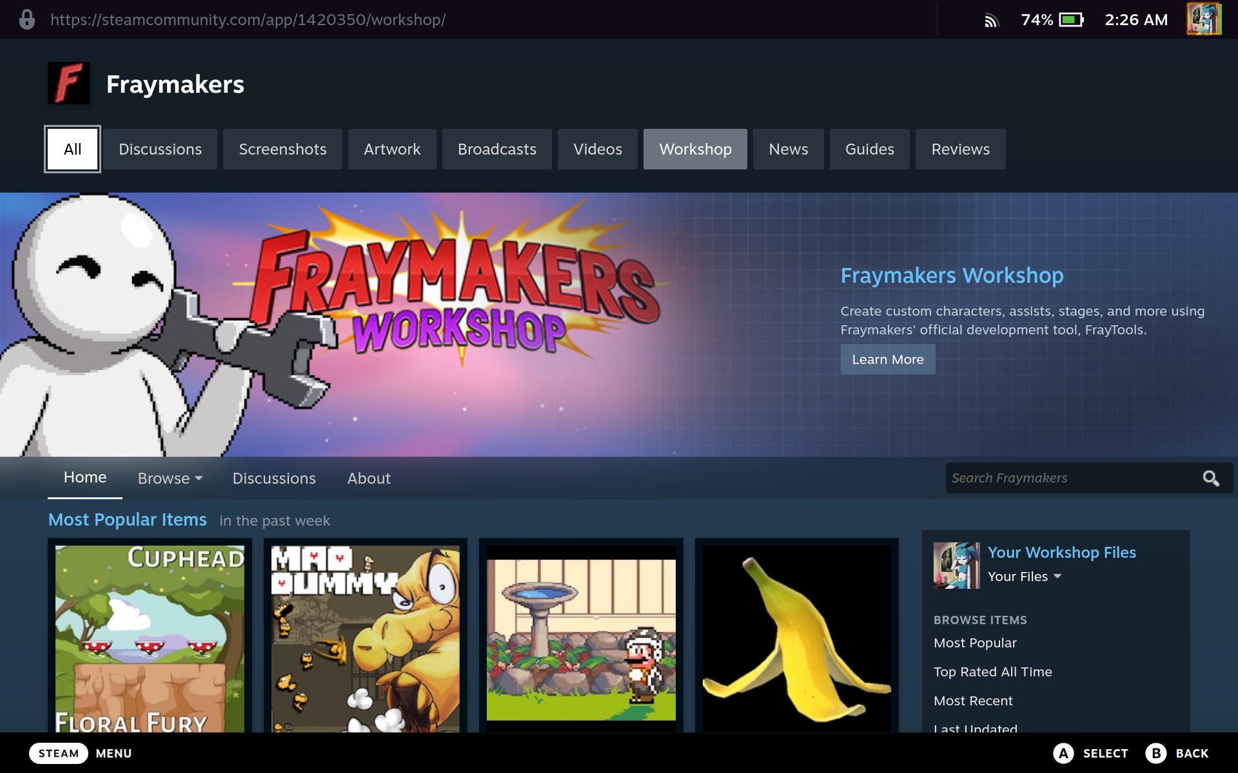Select the Workshop tab
The width and height of the screenshot is (1238, 773).
695,149
